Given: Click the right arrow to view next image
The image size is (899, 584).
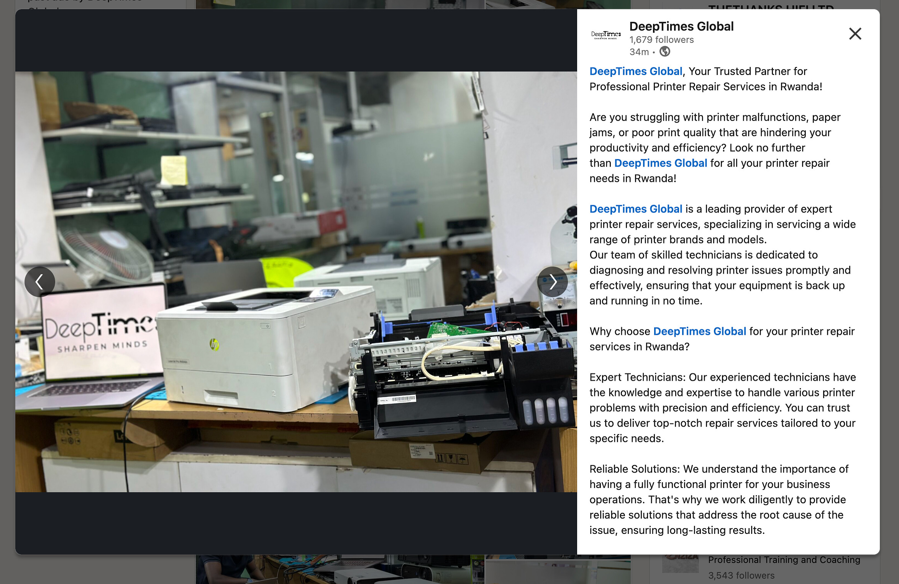Looking at the screenshot, I should 553,281.
